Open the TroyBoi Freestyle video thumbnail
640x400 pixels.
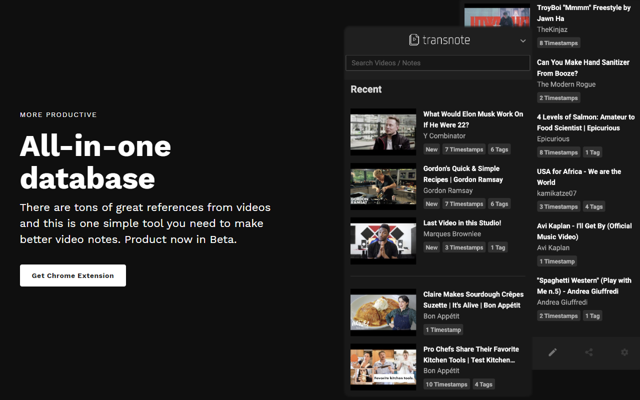click(x=497, y=16)
